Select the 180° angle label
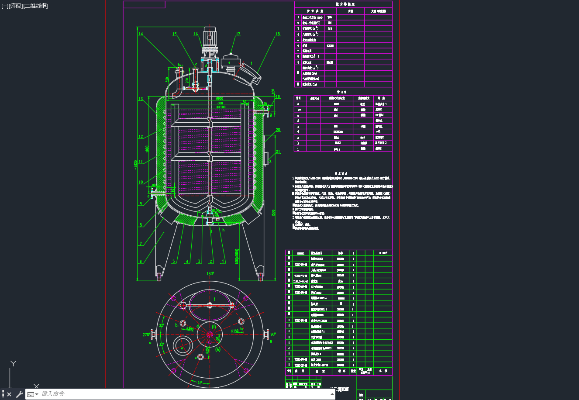The height and width of the screenshot is (400, 579). pyautogui.click(x=210, y=274)
